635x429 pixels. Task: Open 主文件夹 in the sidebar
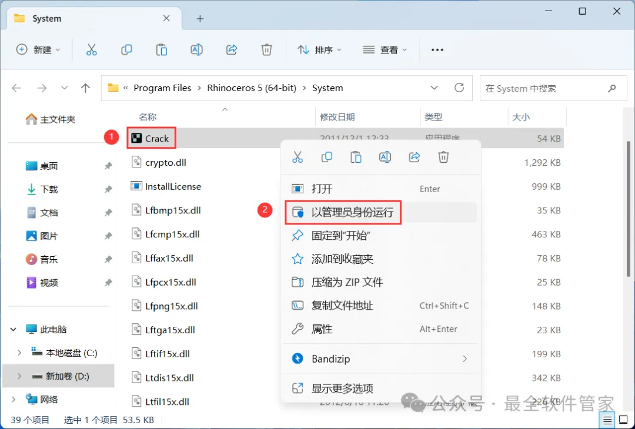(51, 119)
